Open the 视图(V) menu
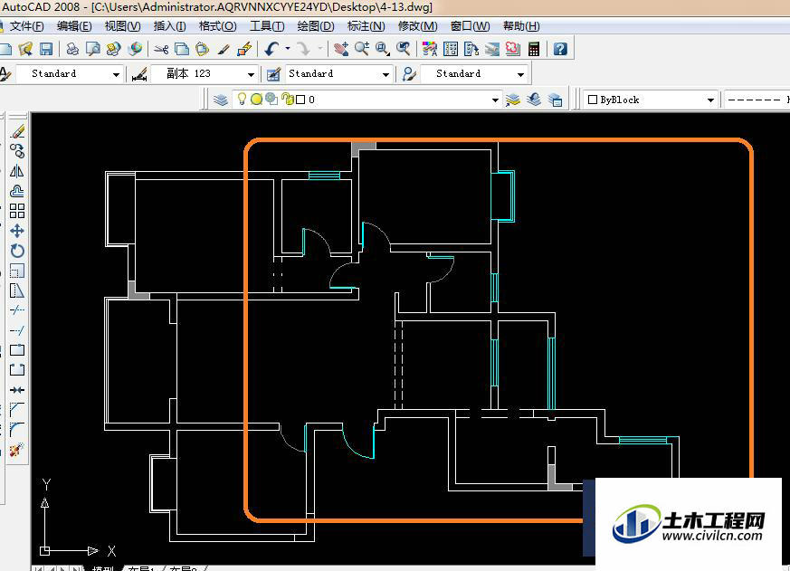 point(122,26)
